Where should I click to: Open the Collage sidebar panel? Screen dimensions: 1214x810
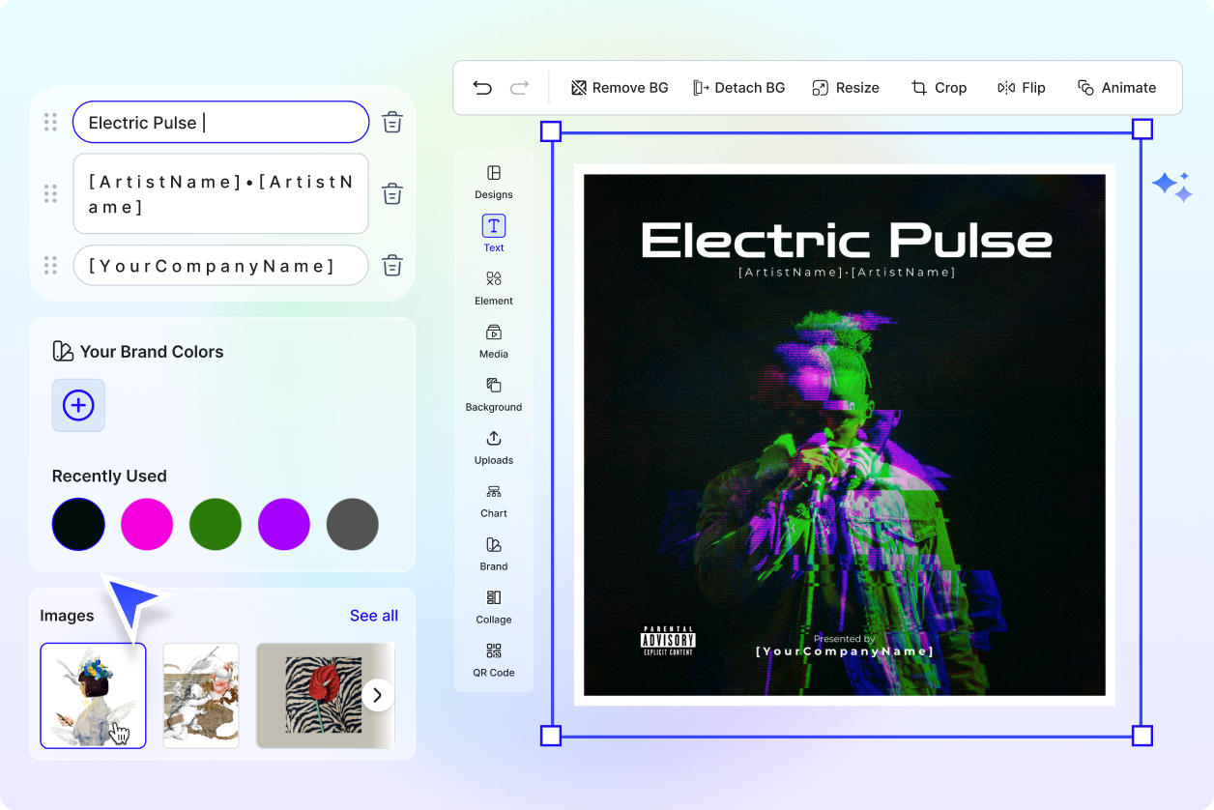point(494,607)
